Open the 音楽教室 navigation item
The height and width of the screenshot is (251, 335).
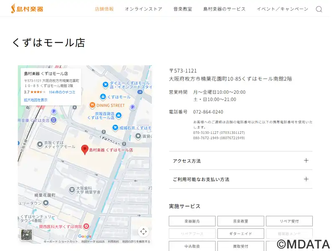pos(183,9)
